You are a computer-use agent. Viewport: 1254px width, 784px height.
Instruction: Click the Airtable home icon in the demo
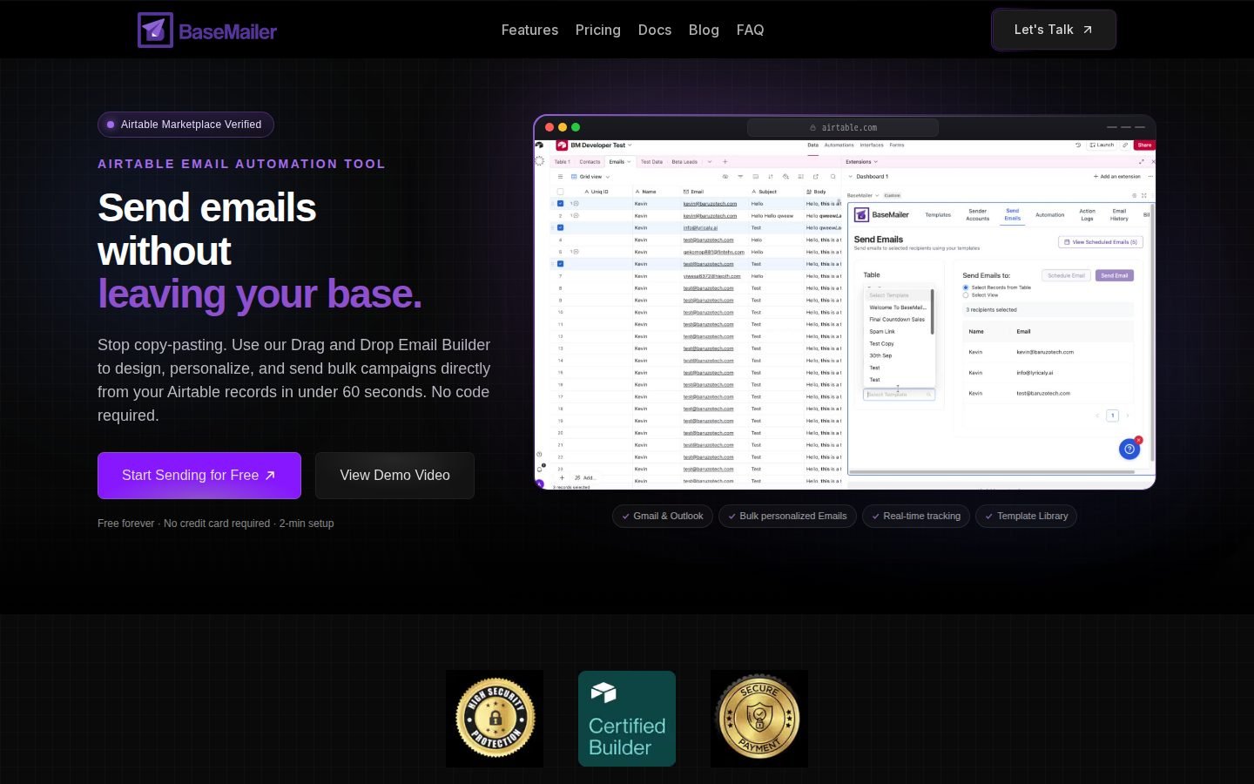539,145
